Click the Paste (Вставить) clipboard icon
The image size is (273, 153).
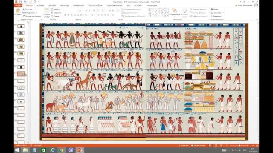pos(18,11)
